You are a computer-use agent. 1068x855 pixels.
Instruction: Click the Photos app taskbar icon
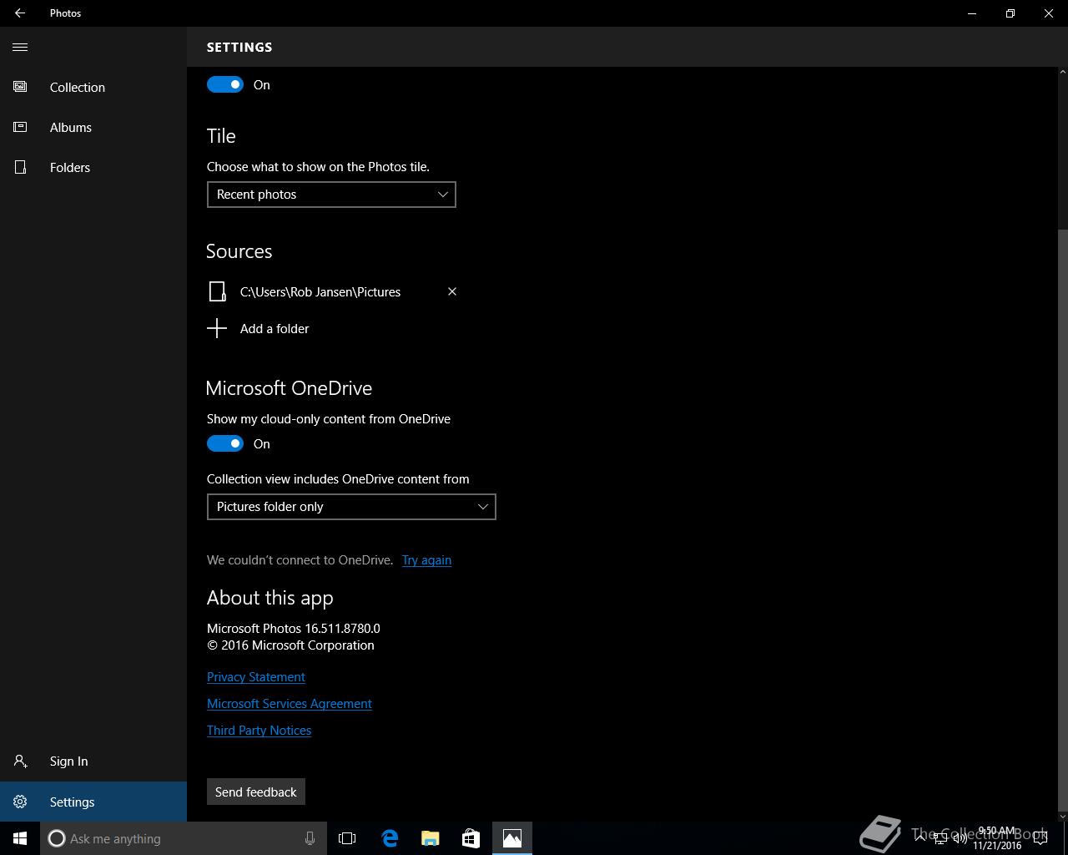(512, 838)
